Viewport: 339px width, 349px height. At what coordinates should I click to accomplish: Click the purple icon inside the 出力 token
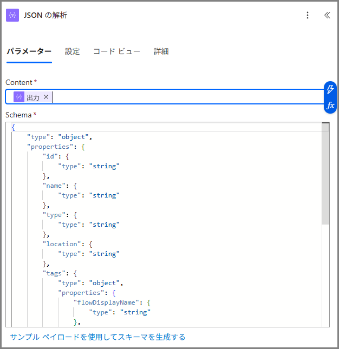point(19,97)
